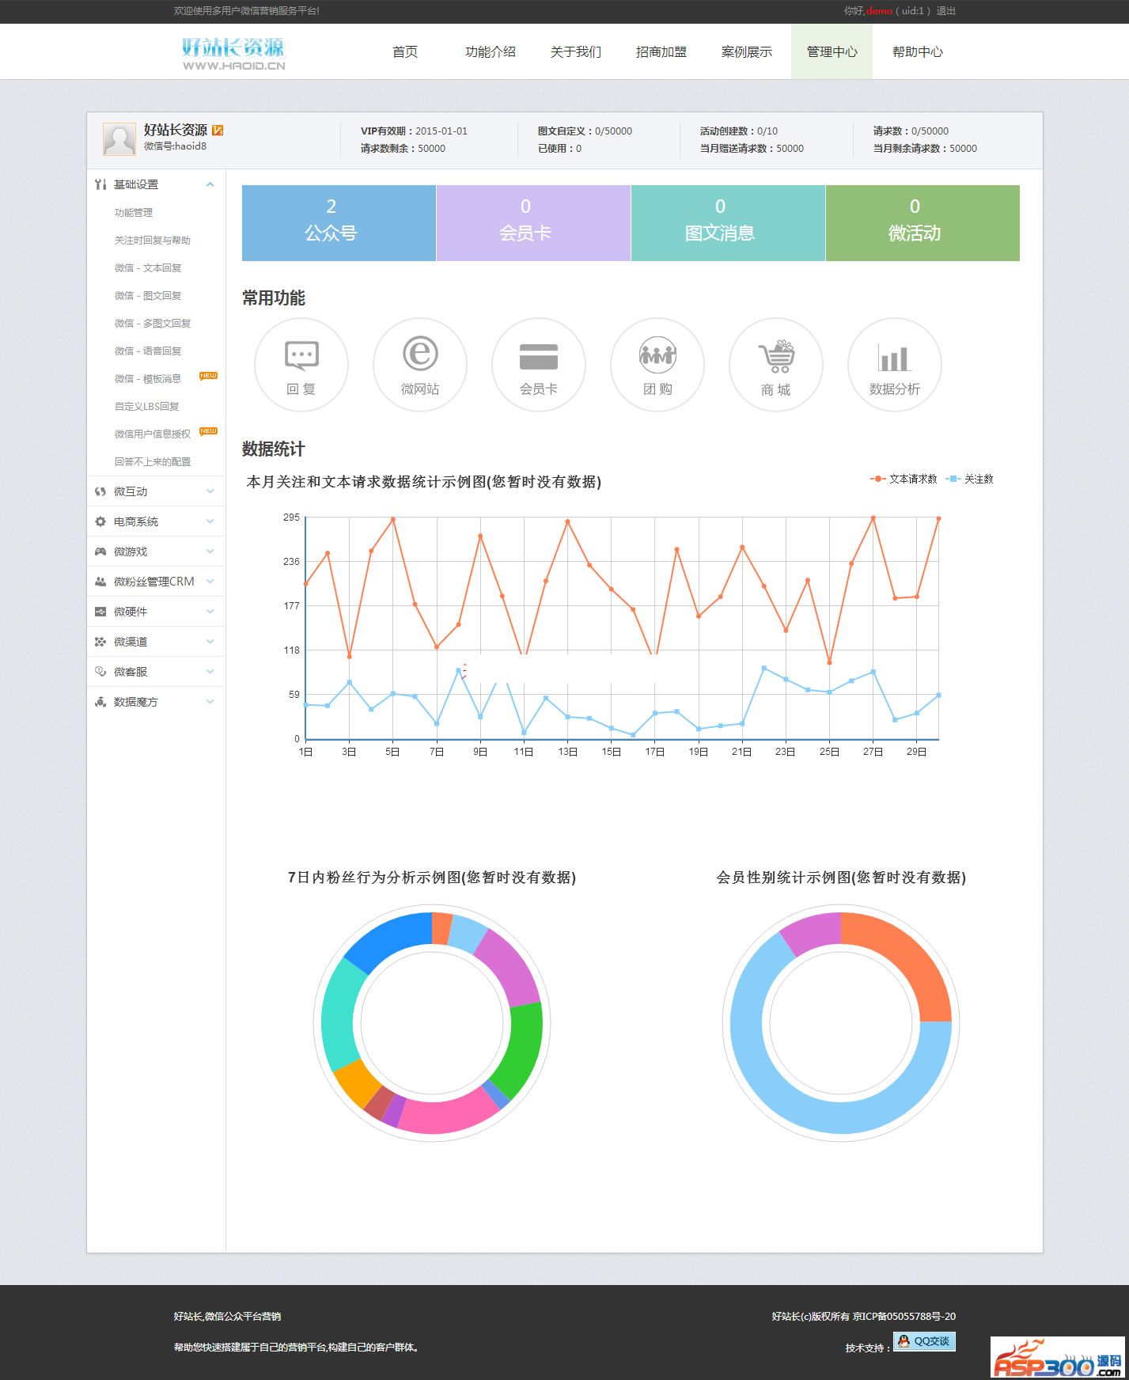
Task: Go to the 首页 navigation tab
Action: [x=405, y=51]
